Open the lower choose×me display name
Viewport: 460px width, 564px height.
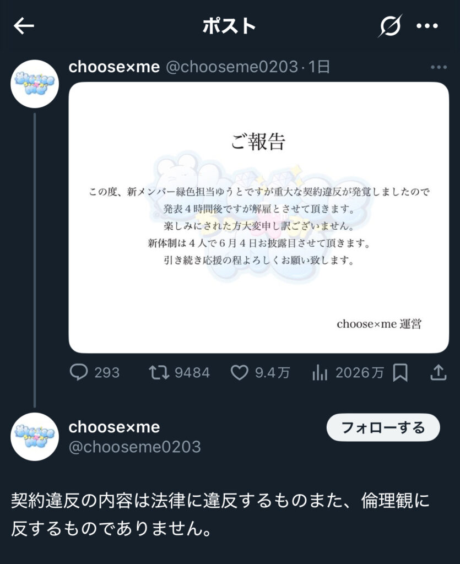pos(114,427)
